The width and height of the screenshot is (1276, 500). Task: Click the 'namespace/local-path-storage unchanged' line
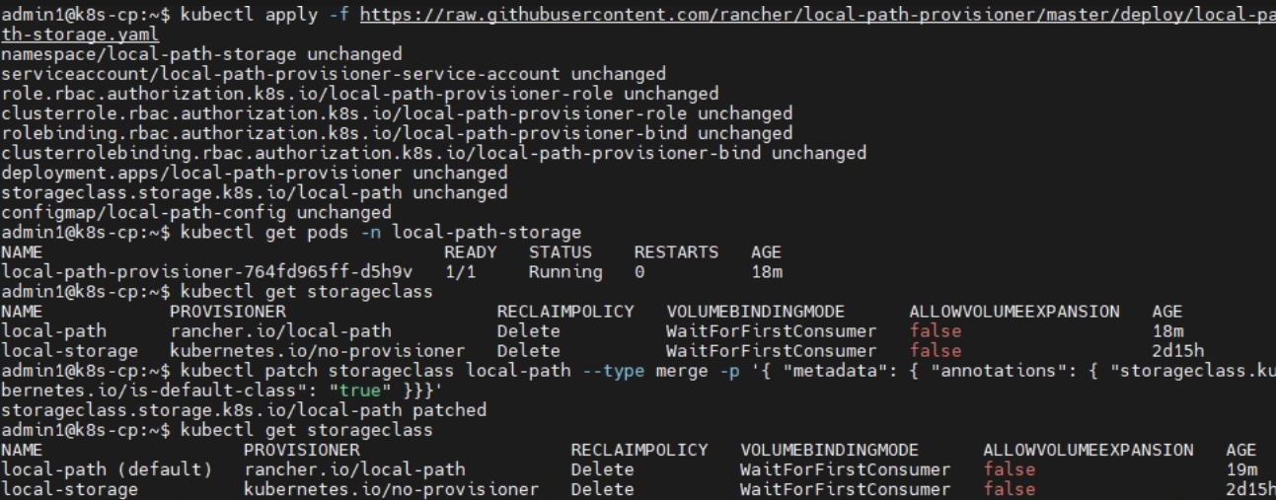pos(201,54)
